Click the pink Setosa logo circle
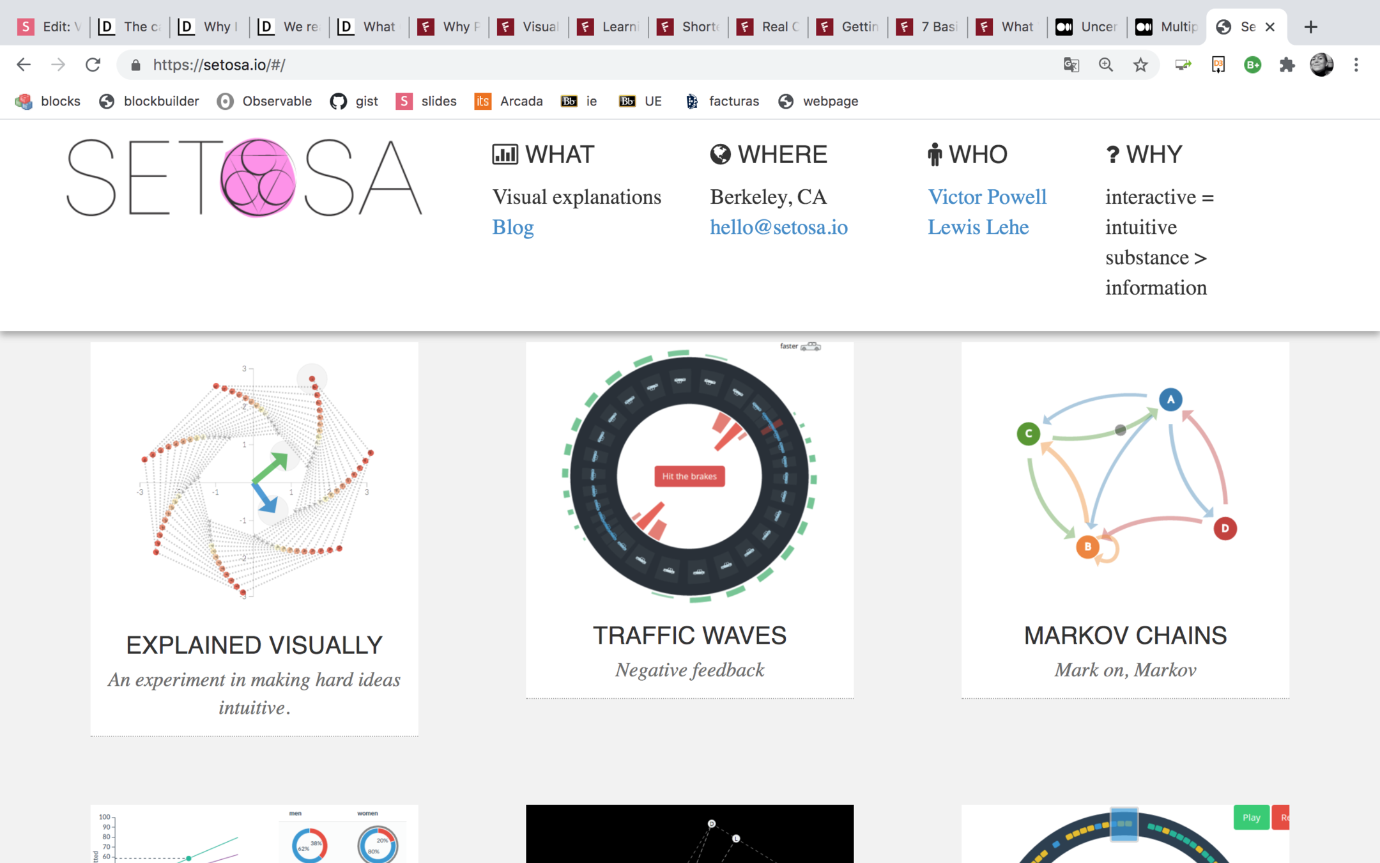This screenshot has width=1380, height=863. point(258,178)
